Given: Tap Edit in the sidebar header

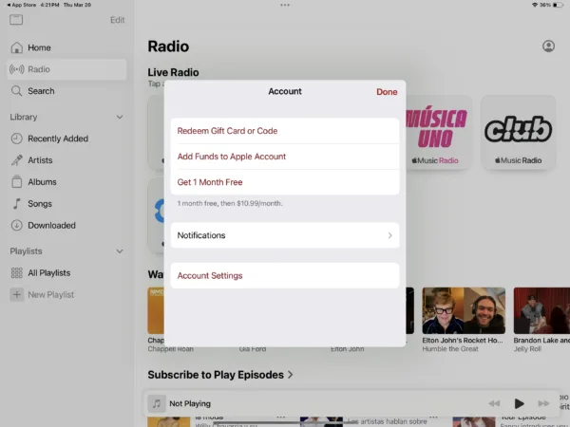Looking at the screenshot, I should tap(118, 20).
